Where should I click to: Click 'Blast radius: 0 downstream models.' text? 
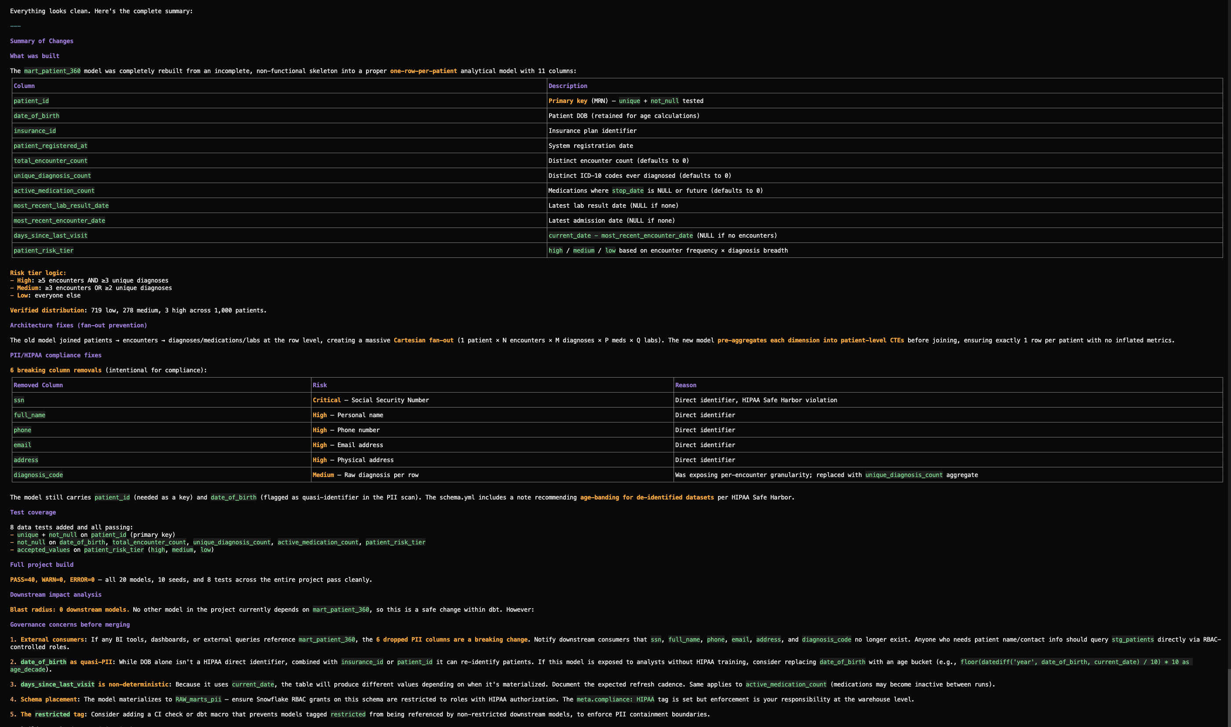point(70,610)
